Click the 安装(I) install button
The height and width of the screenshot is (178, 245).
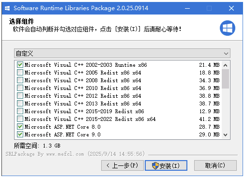pos(166,165)
